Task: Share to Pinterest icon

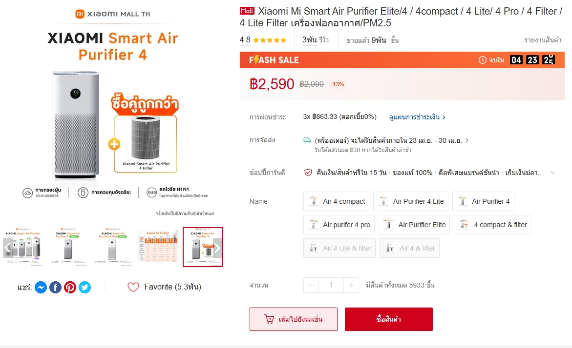Action: pyautogui.click(x=70, y=287)
